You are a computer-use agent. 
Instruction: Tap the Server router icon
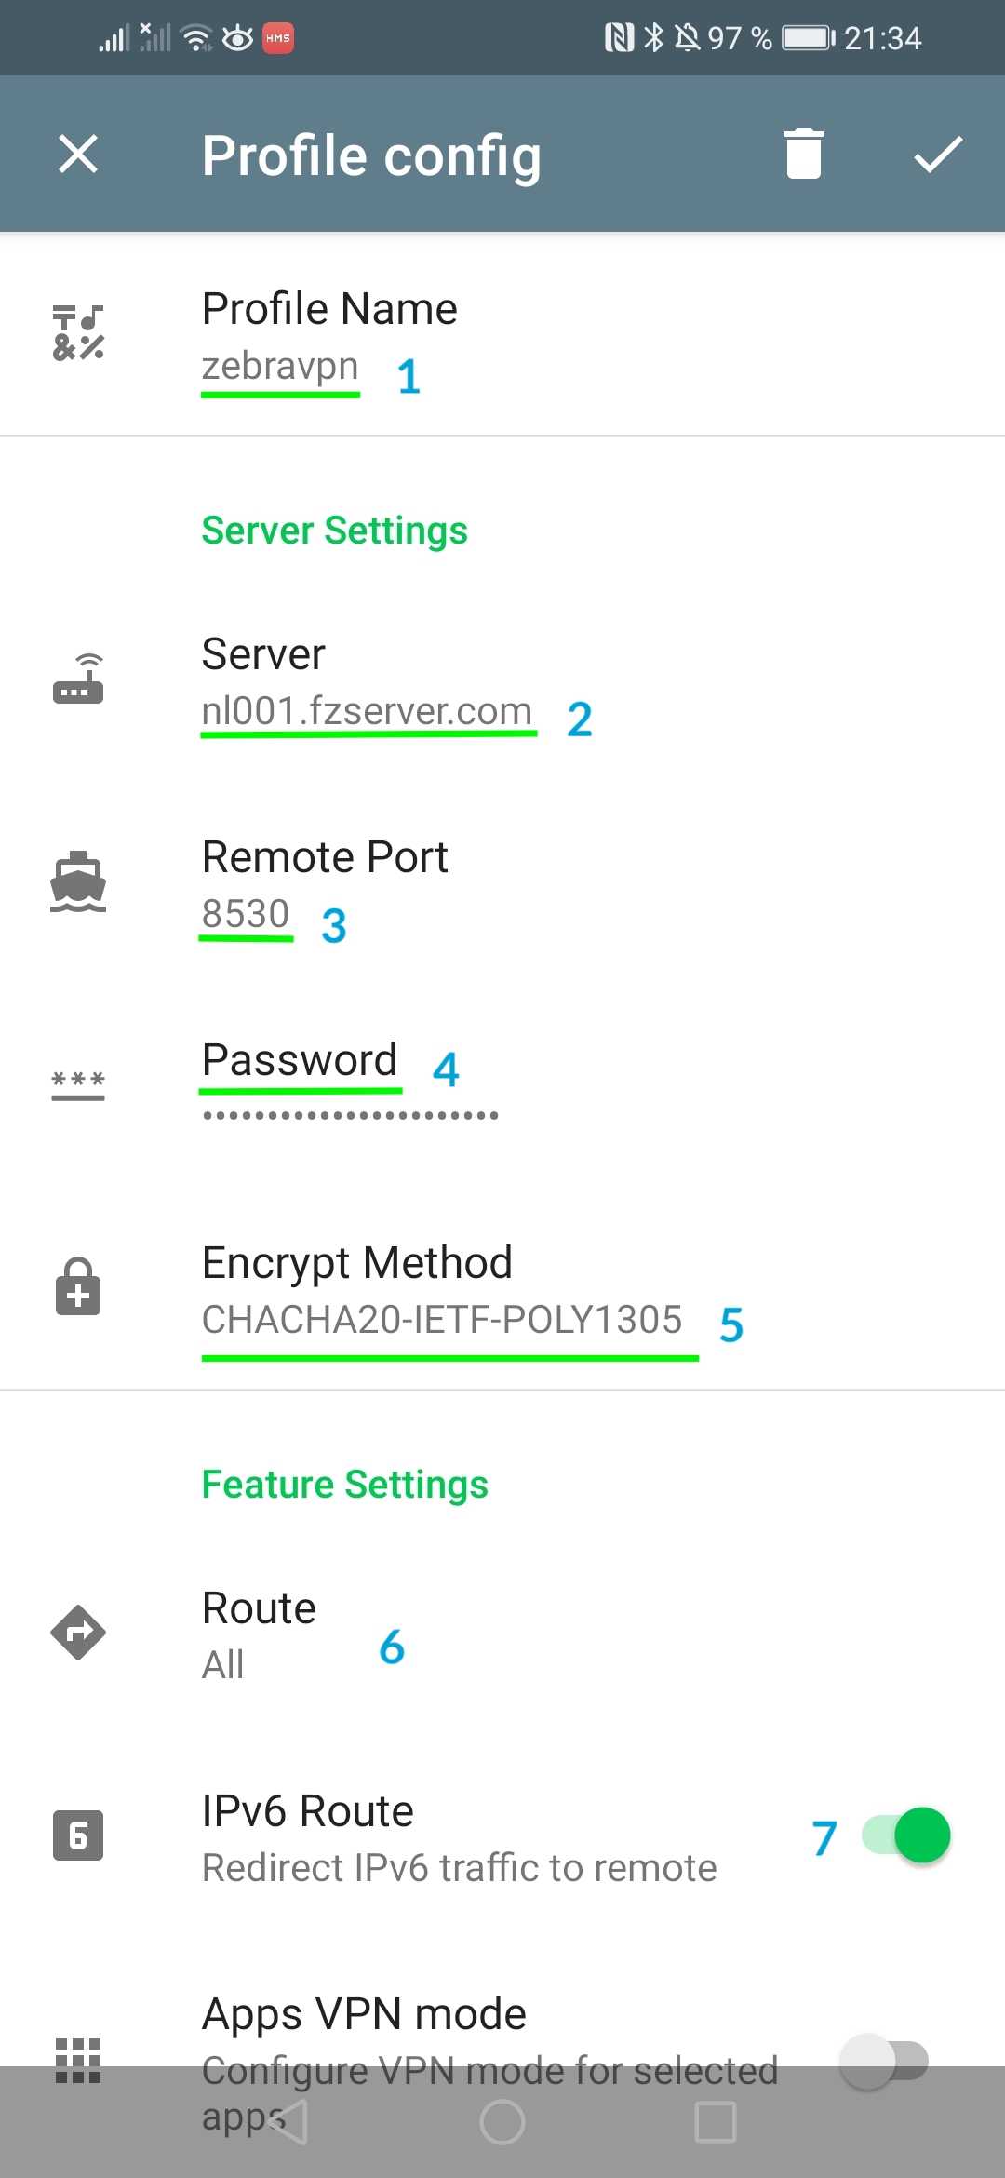click(78, 679)
